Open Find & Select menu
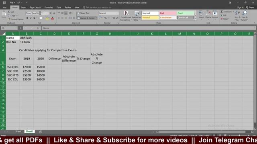Viewport: 257px width, 144px height. 245,16
